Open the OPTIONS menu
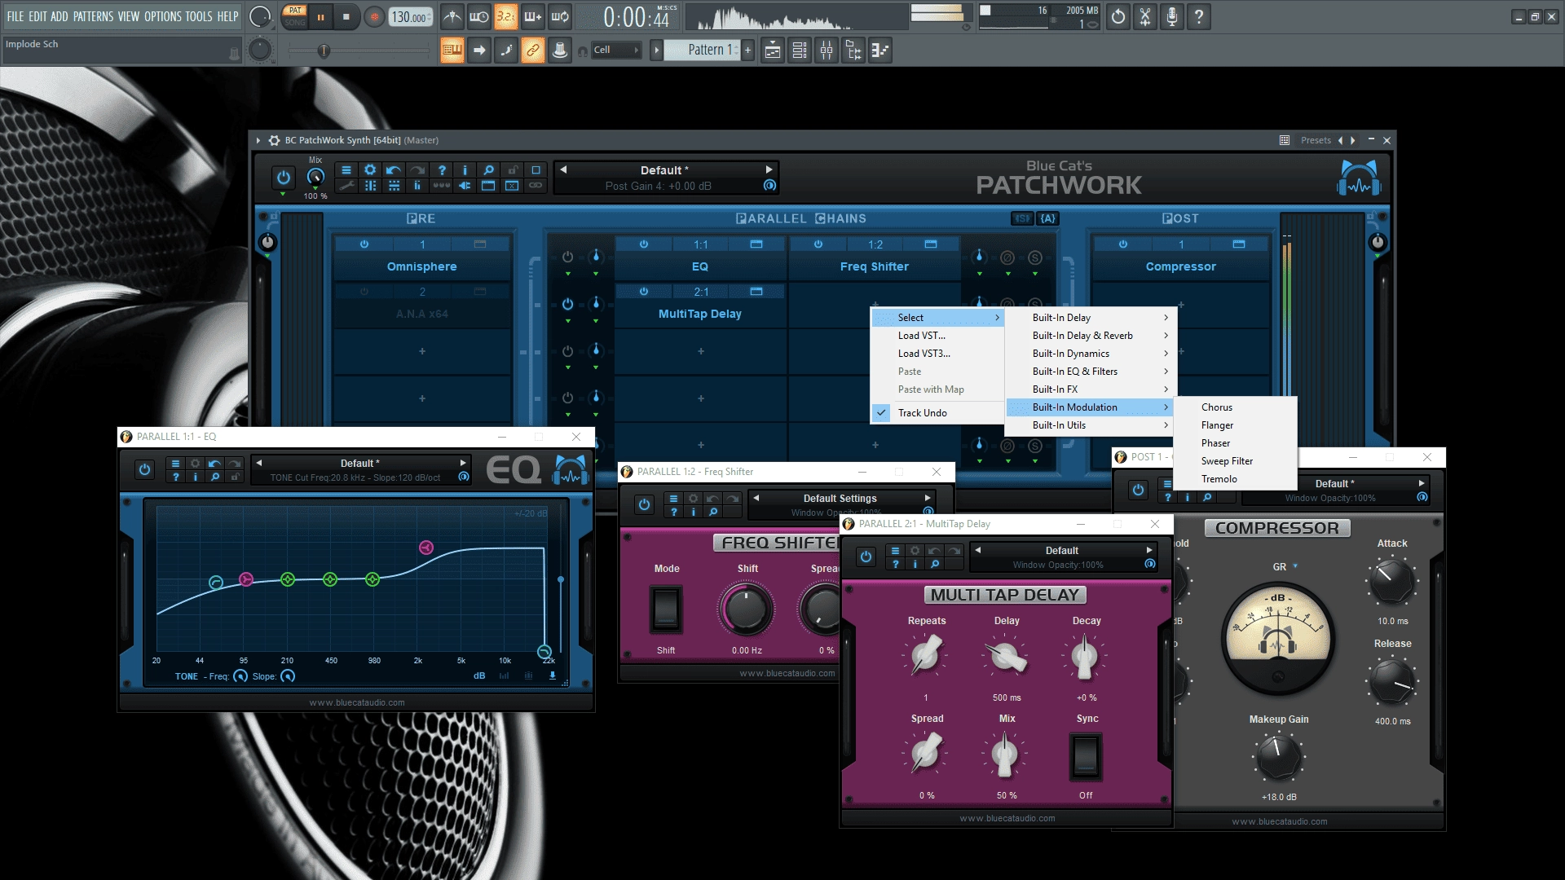 (x=163, y=16)
